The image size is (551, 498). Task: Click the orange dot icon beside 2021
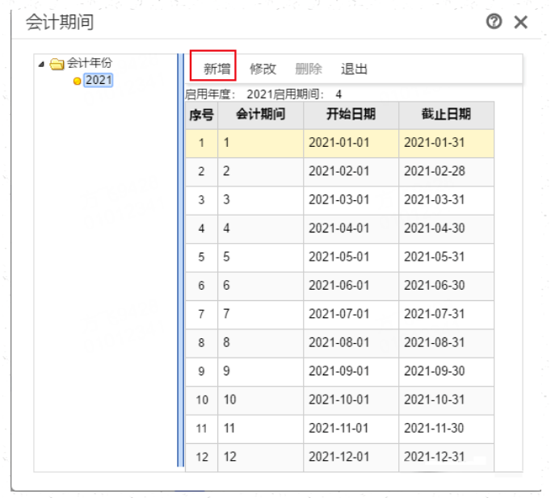77,81
